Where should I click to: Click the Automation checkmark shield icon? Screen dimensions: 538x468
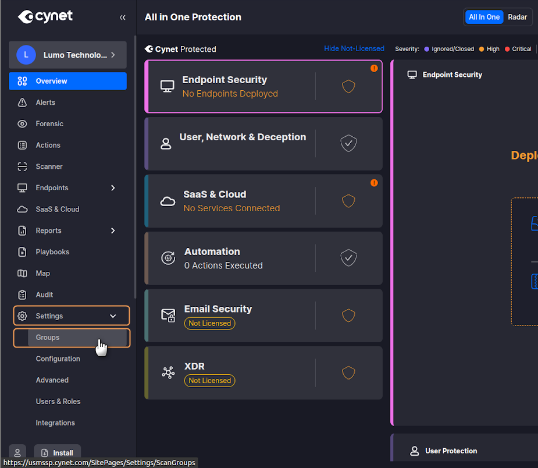[348, 258]
